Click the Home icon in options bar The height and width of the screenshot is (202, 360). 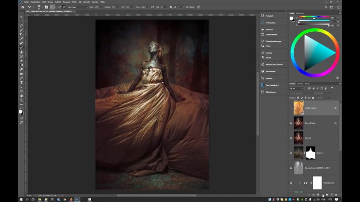click(x=23, y=7)
